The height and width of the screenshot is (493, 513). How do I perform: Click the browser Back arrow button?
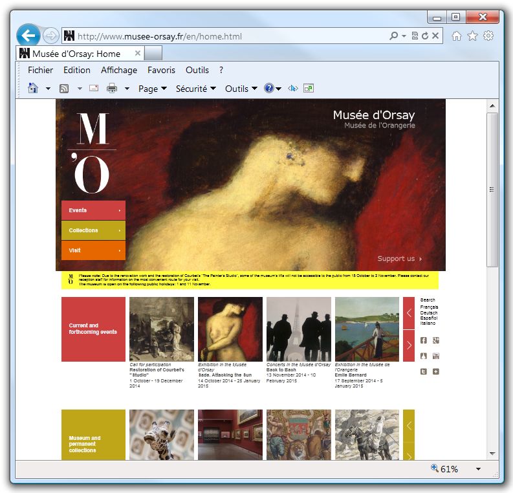click(28, 36)
